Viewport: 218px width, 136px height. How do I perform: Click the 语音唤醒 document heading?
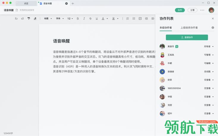click(61, 41)
